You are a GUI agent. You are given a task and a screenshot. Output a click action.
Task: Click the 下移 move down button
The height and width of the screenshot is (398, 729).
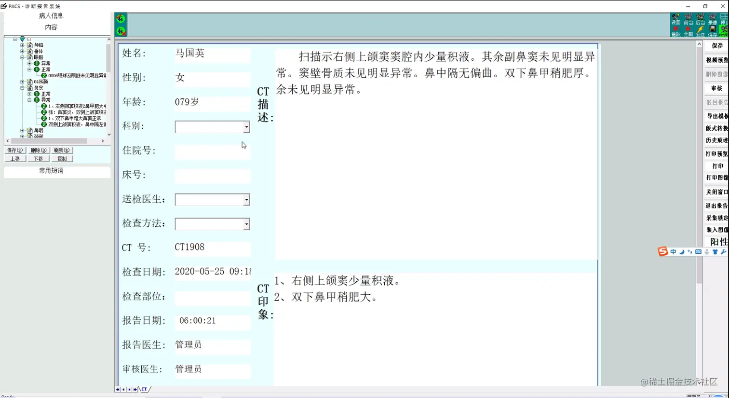39,159
